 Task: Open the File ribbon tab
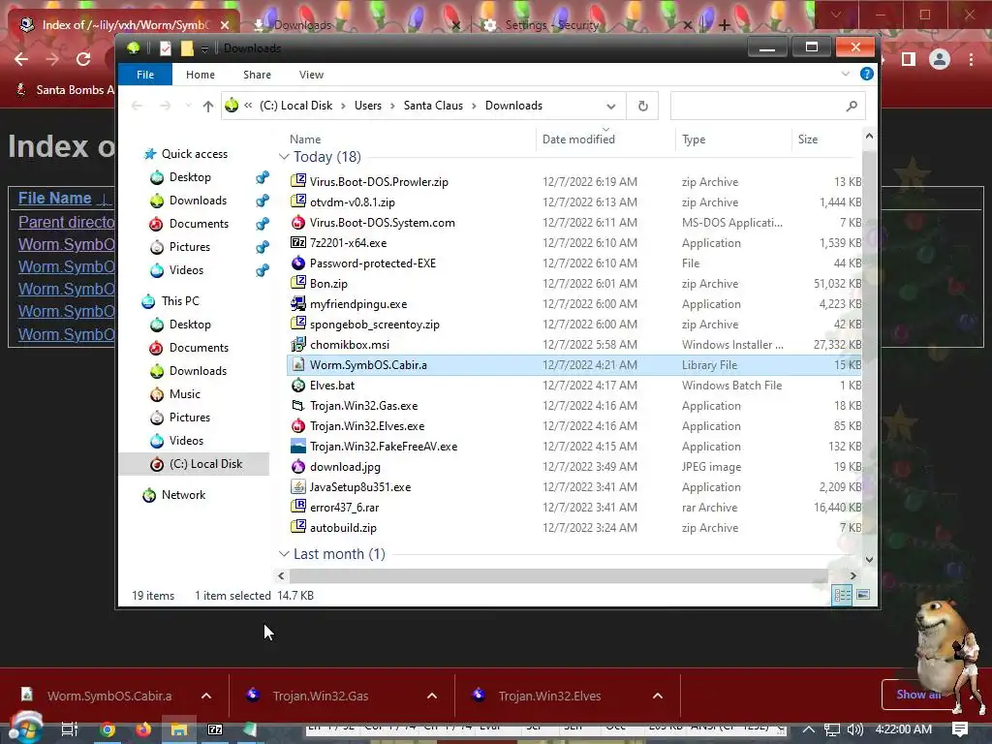click(x=145, y=75)
